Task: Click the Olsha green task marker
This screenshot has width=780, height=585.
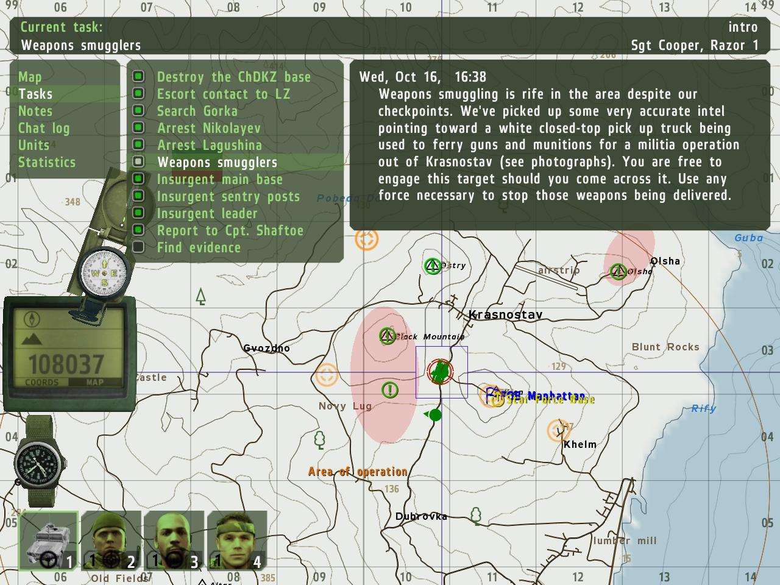Action: [619, 271]
